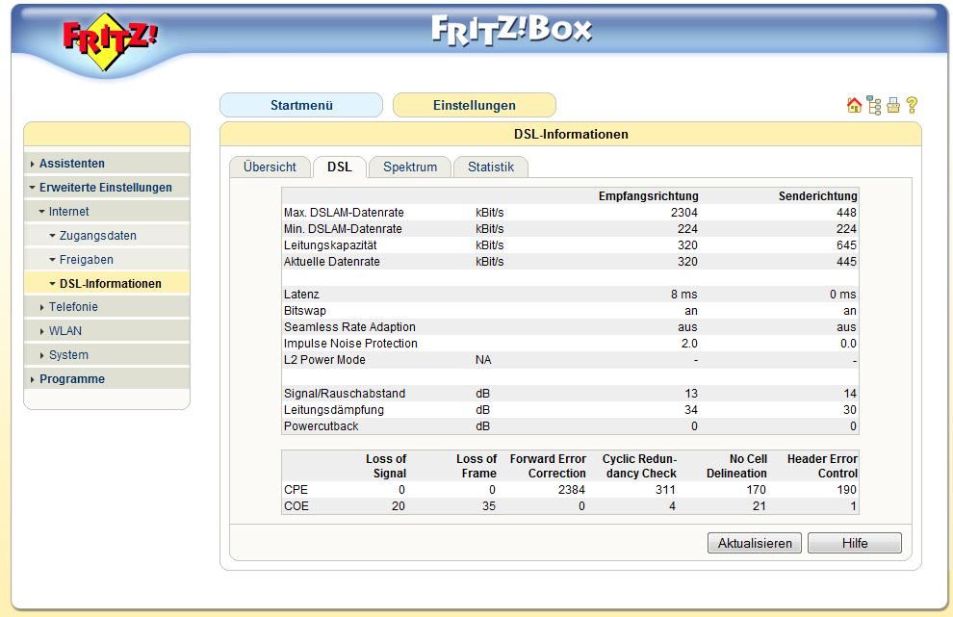
Task: Click the Empfangsrichtung column header
Action: [649, 196]
